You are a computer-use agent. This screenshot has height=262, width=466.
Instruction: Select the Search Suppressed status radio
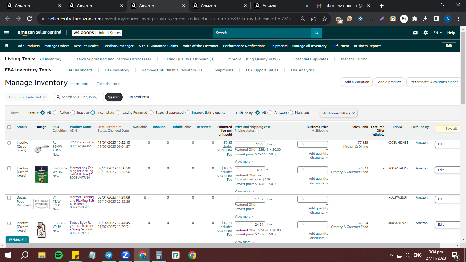[x=151, y=113]
